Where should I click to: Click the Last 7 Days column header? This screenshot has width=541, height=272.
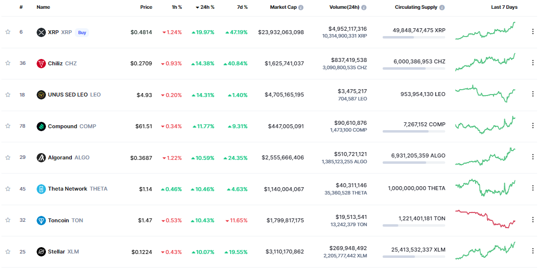tap(504, 7)
